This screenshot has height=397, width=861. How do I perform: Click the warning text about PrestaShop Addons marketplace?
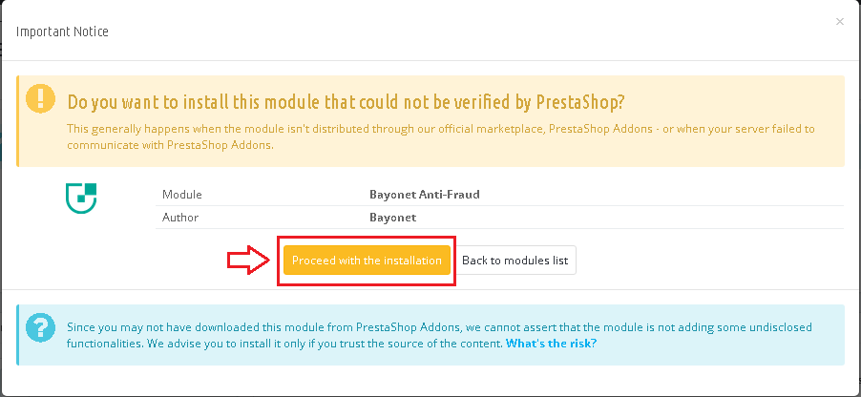coord(441,136)
